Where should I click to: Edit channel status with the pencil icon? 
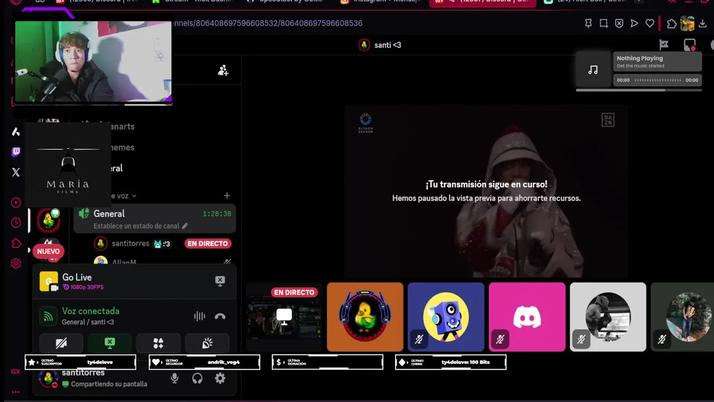click(x=185, y=226)
